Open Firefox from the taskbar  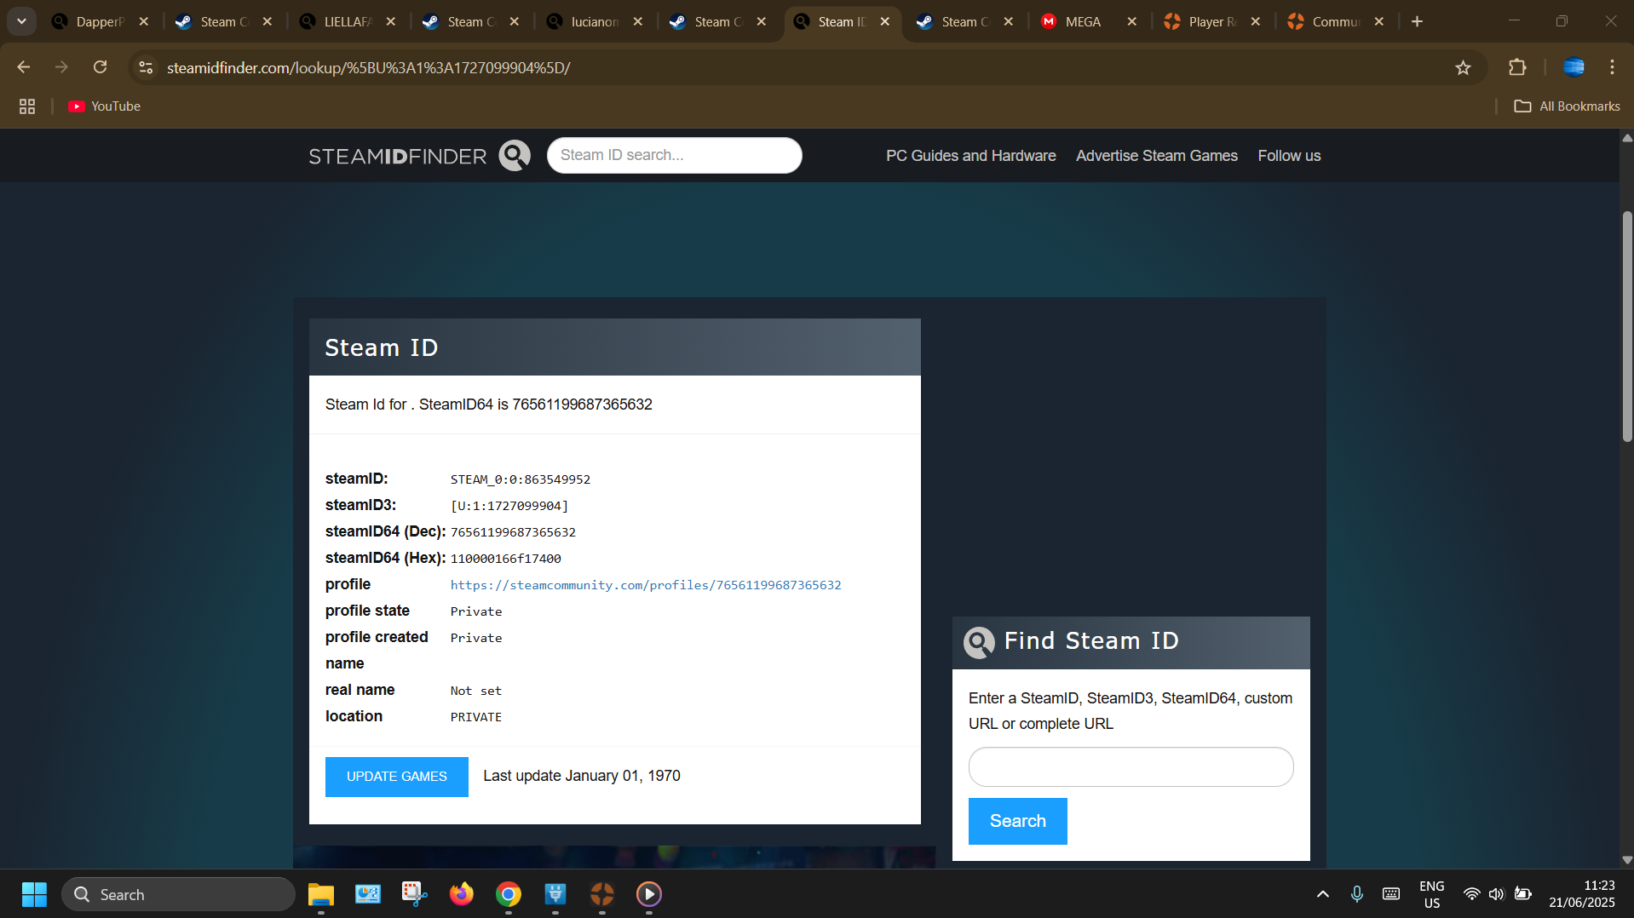(462, 894)
